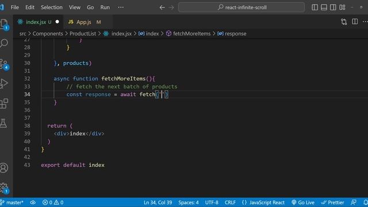Click line number 38 in gutter
This screenshot has width=368, height=207.
[27, 126]
